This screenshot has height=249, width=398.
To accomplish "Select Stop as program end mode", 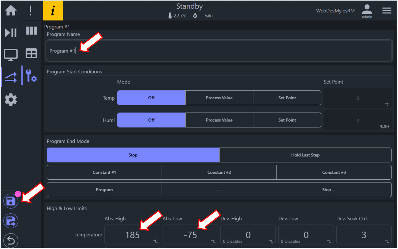I will [133, 155].
